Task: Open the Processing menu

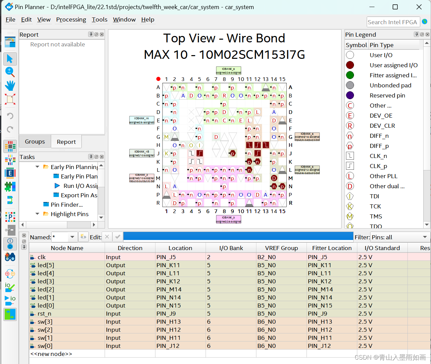Action: tap(71, 19)
